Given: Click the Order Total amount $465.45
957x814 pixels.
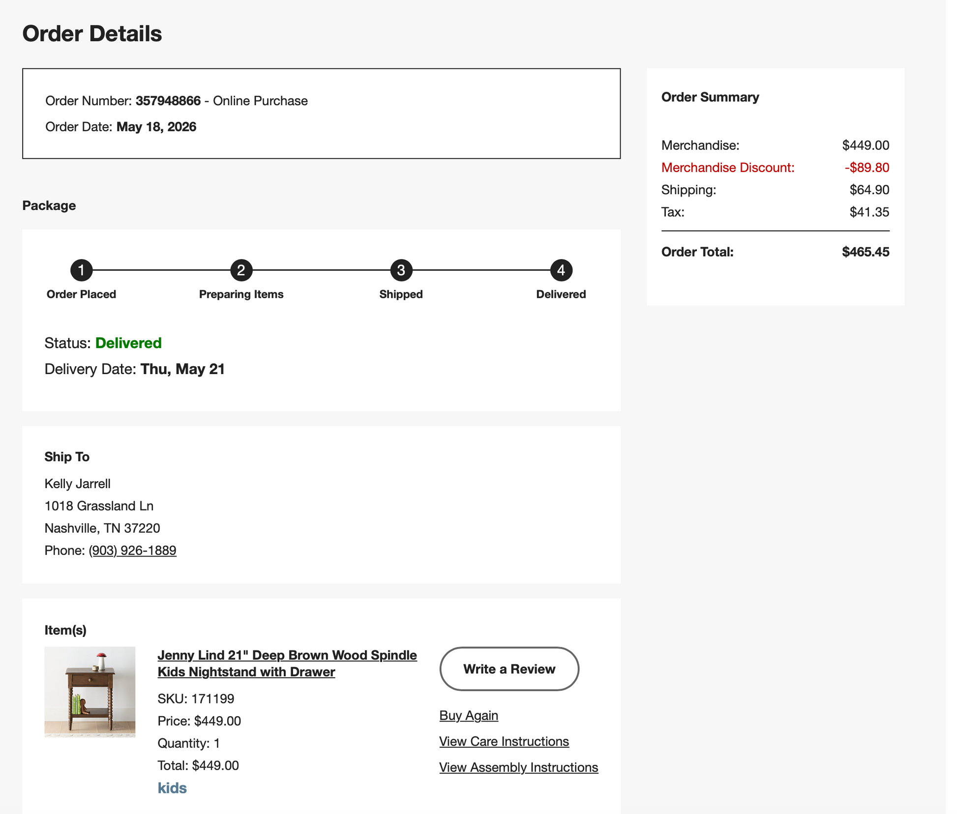Looking at the screenshot, I should pyautogui.click(x=866, y=252).
